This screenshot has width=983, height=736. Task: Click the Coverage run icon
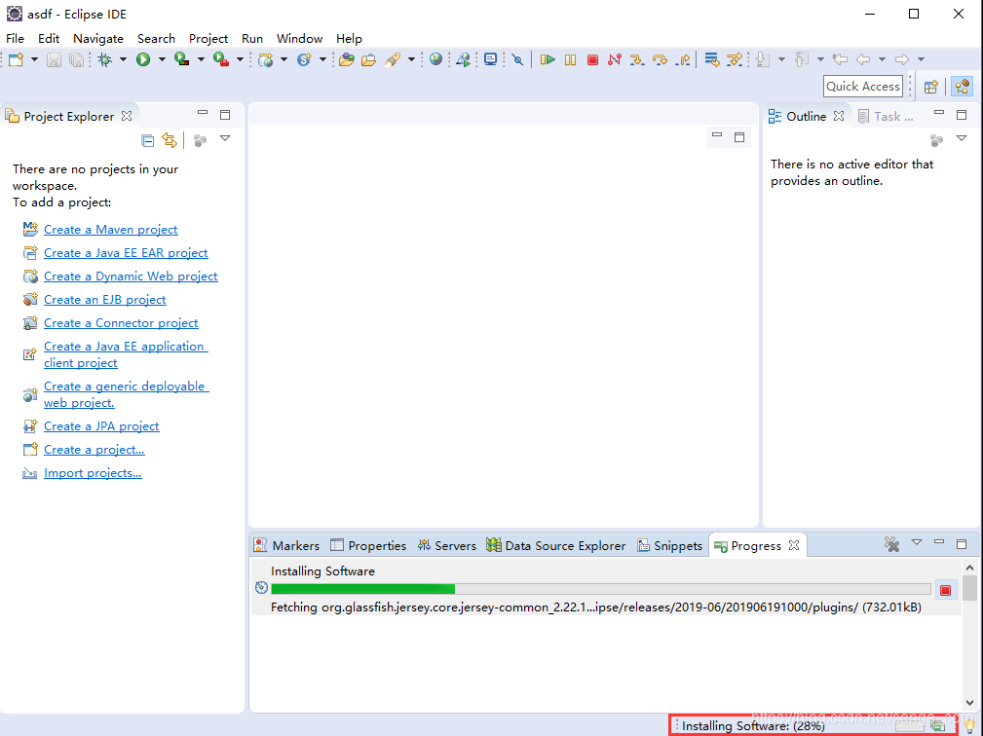[x=182, y=59]
